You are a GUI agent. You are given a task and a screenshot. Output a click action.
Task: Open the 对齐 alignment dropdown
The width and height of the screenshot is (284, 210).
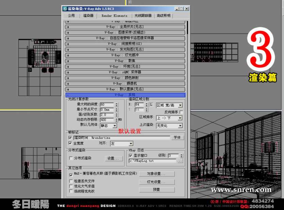(121, 144)
